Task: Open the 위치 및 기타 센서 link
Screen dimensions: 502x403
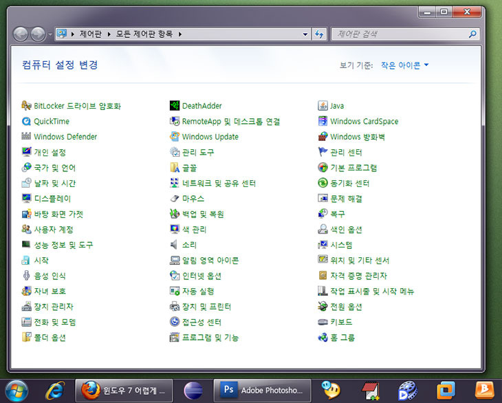Action: [x=360, y=260]
